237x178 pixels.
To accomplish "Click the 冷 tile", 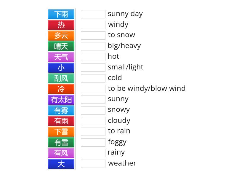I will coord(61,89).
